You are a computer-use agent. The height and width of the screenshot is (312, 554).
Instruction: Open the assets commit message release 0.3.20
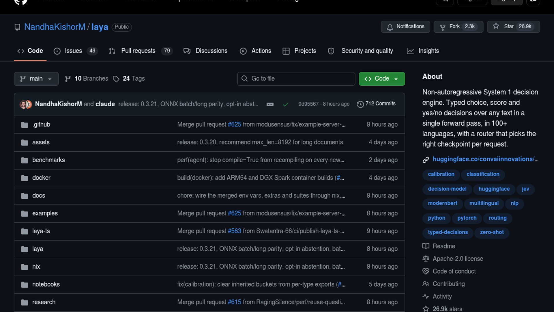pos(260,142)
